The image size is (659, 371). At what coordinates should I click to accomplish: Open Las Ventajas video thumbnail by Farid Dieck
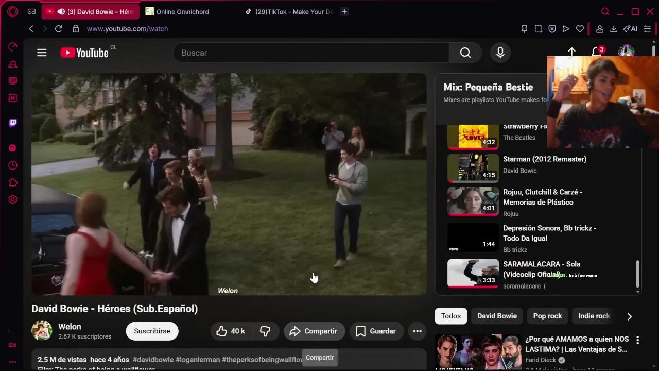478,352
